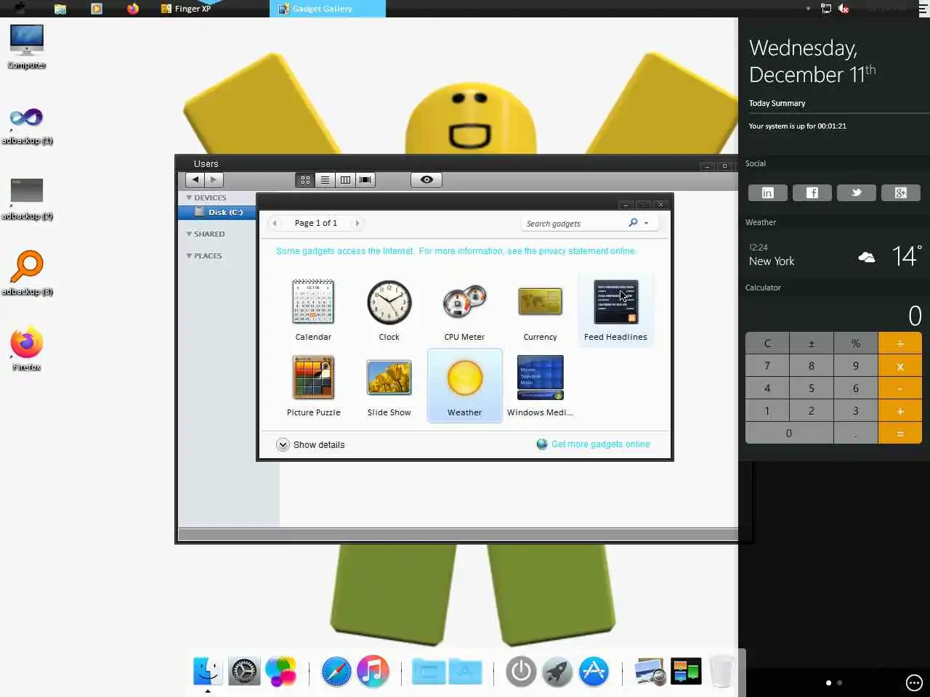
Task: Click the calculator plus-minus key
Action: coord(812,343)
